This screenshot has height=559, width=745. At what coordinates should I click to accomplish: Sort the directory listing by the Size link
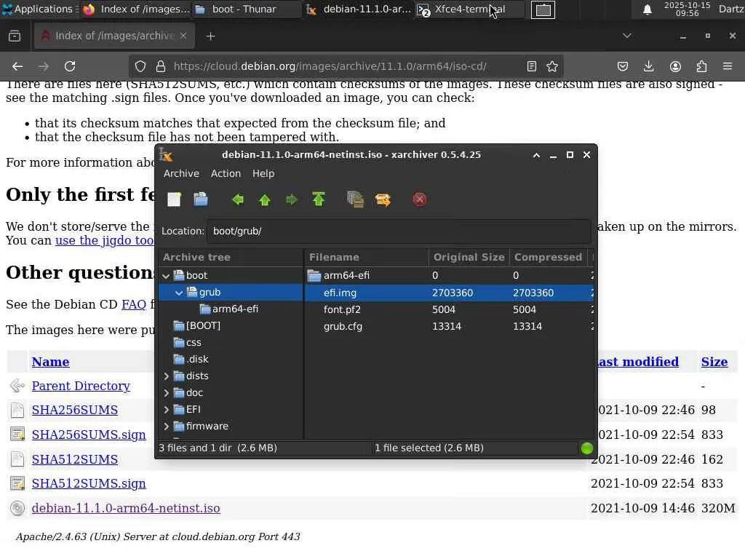(714, 362)
